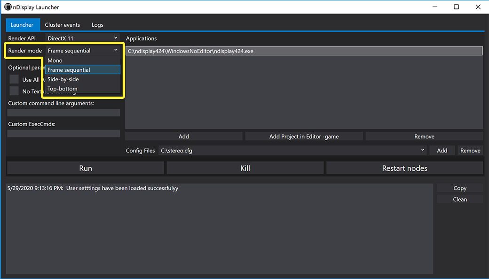The image size is (489, 279).
Task: Maximize the nDisplay Launcher window
Action: [456, 7]
